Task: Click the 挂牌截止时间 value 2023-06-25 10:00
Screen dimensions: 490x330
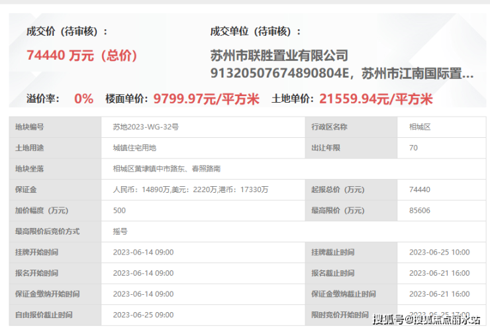Action: [x=441, y=252]
